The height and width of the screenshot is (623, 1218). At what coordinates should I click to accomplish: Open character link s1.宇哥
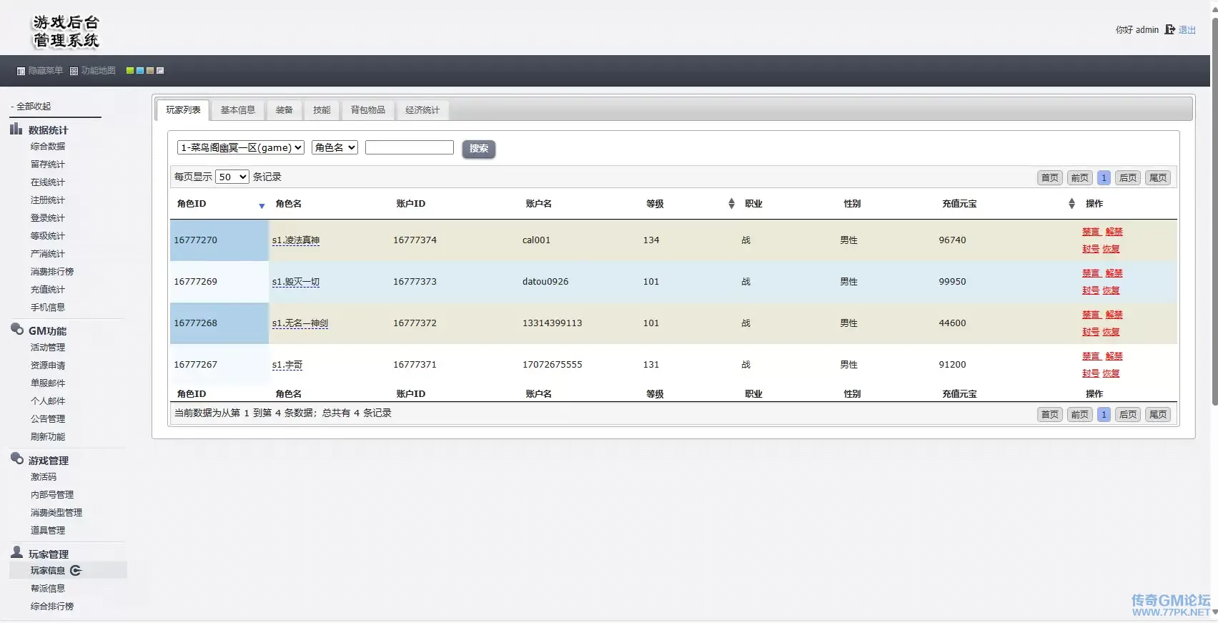(x=287, y=365)
